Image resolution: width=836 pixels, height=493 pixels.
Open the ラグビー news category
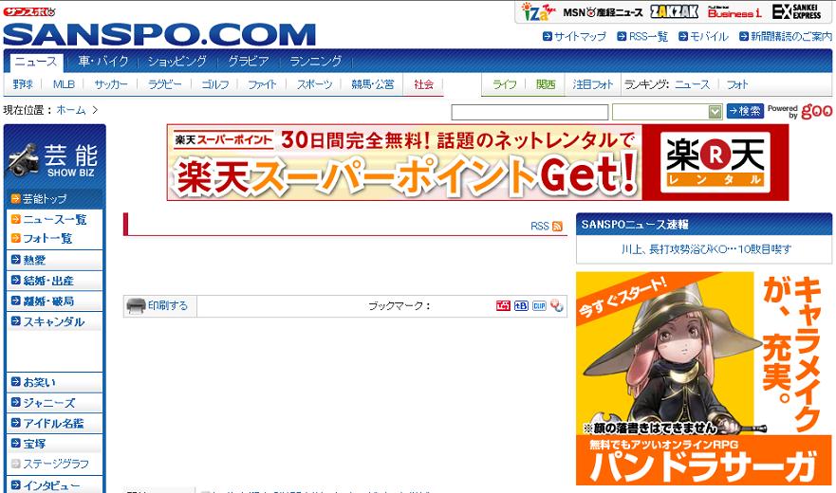tap(165, 84)
